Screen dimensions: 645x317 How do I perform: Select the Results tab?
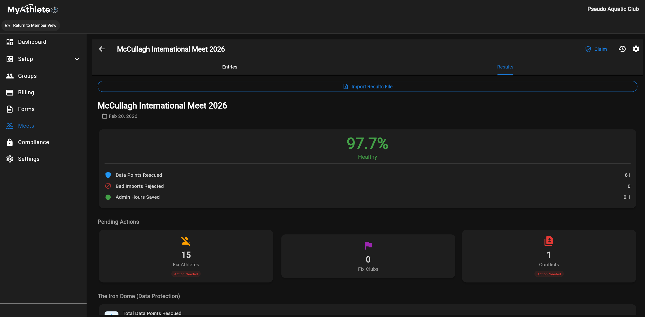point(505,67)
